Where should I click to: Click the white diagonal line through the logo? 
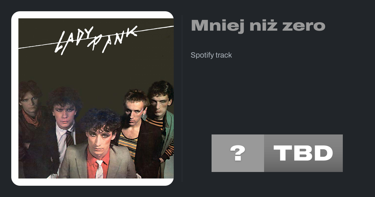click(96, 38)
